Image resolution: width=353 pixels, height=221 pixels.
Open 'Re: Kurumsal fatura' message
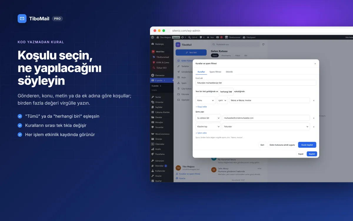coord(236,161)
